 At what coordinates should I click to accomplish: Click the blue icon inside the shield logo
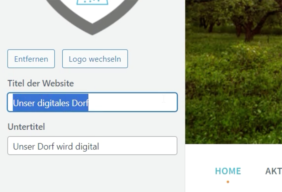point(92,2)
